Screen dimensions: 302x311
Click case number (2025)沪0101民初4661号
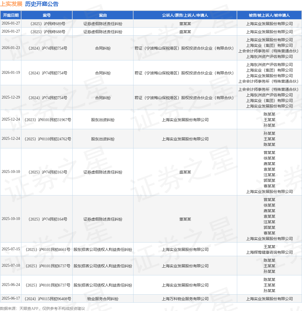47,249
